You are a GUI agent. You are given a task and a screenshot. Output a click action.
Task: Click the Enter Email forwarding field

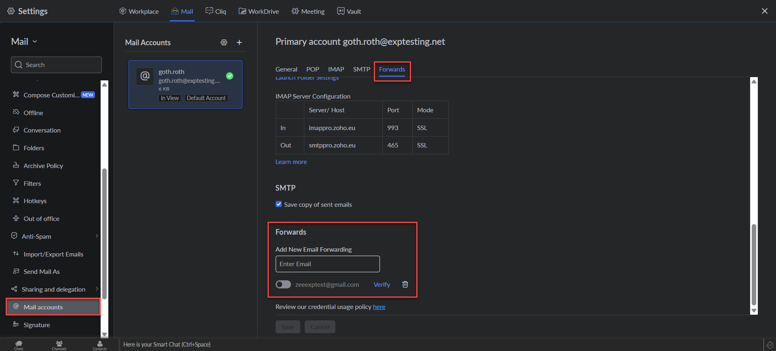(327, 264)
